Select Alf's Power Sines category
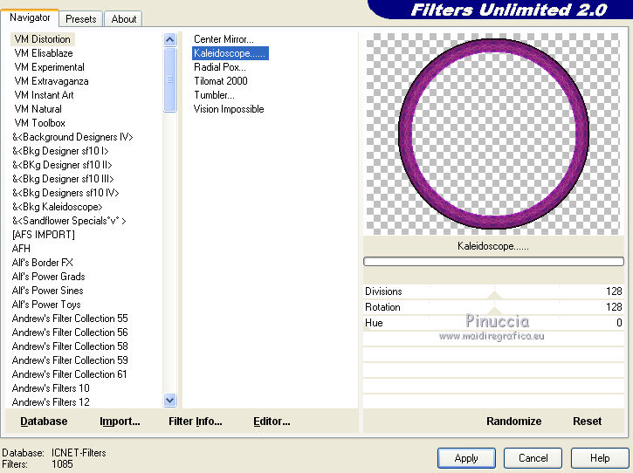 (48, 291)
